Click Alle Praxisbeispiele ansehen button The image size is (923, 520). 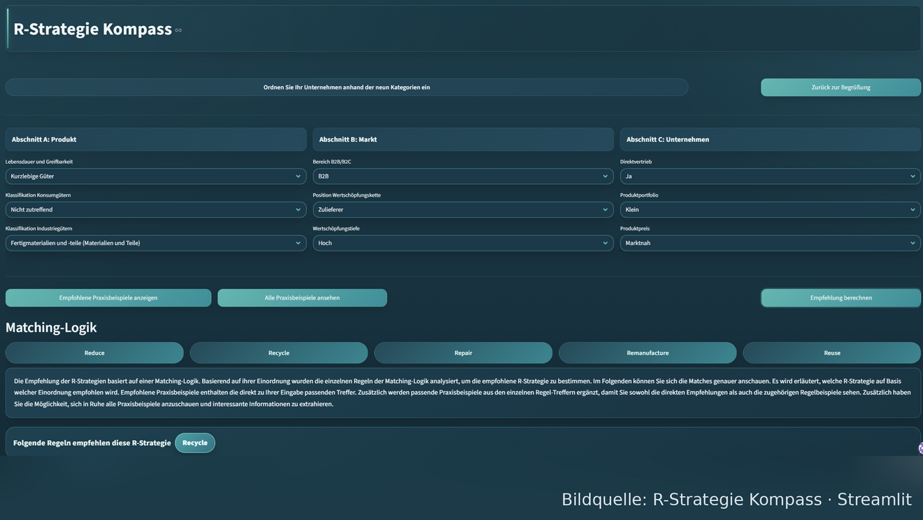click(x=302, y=297)
